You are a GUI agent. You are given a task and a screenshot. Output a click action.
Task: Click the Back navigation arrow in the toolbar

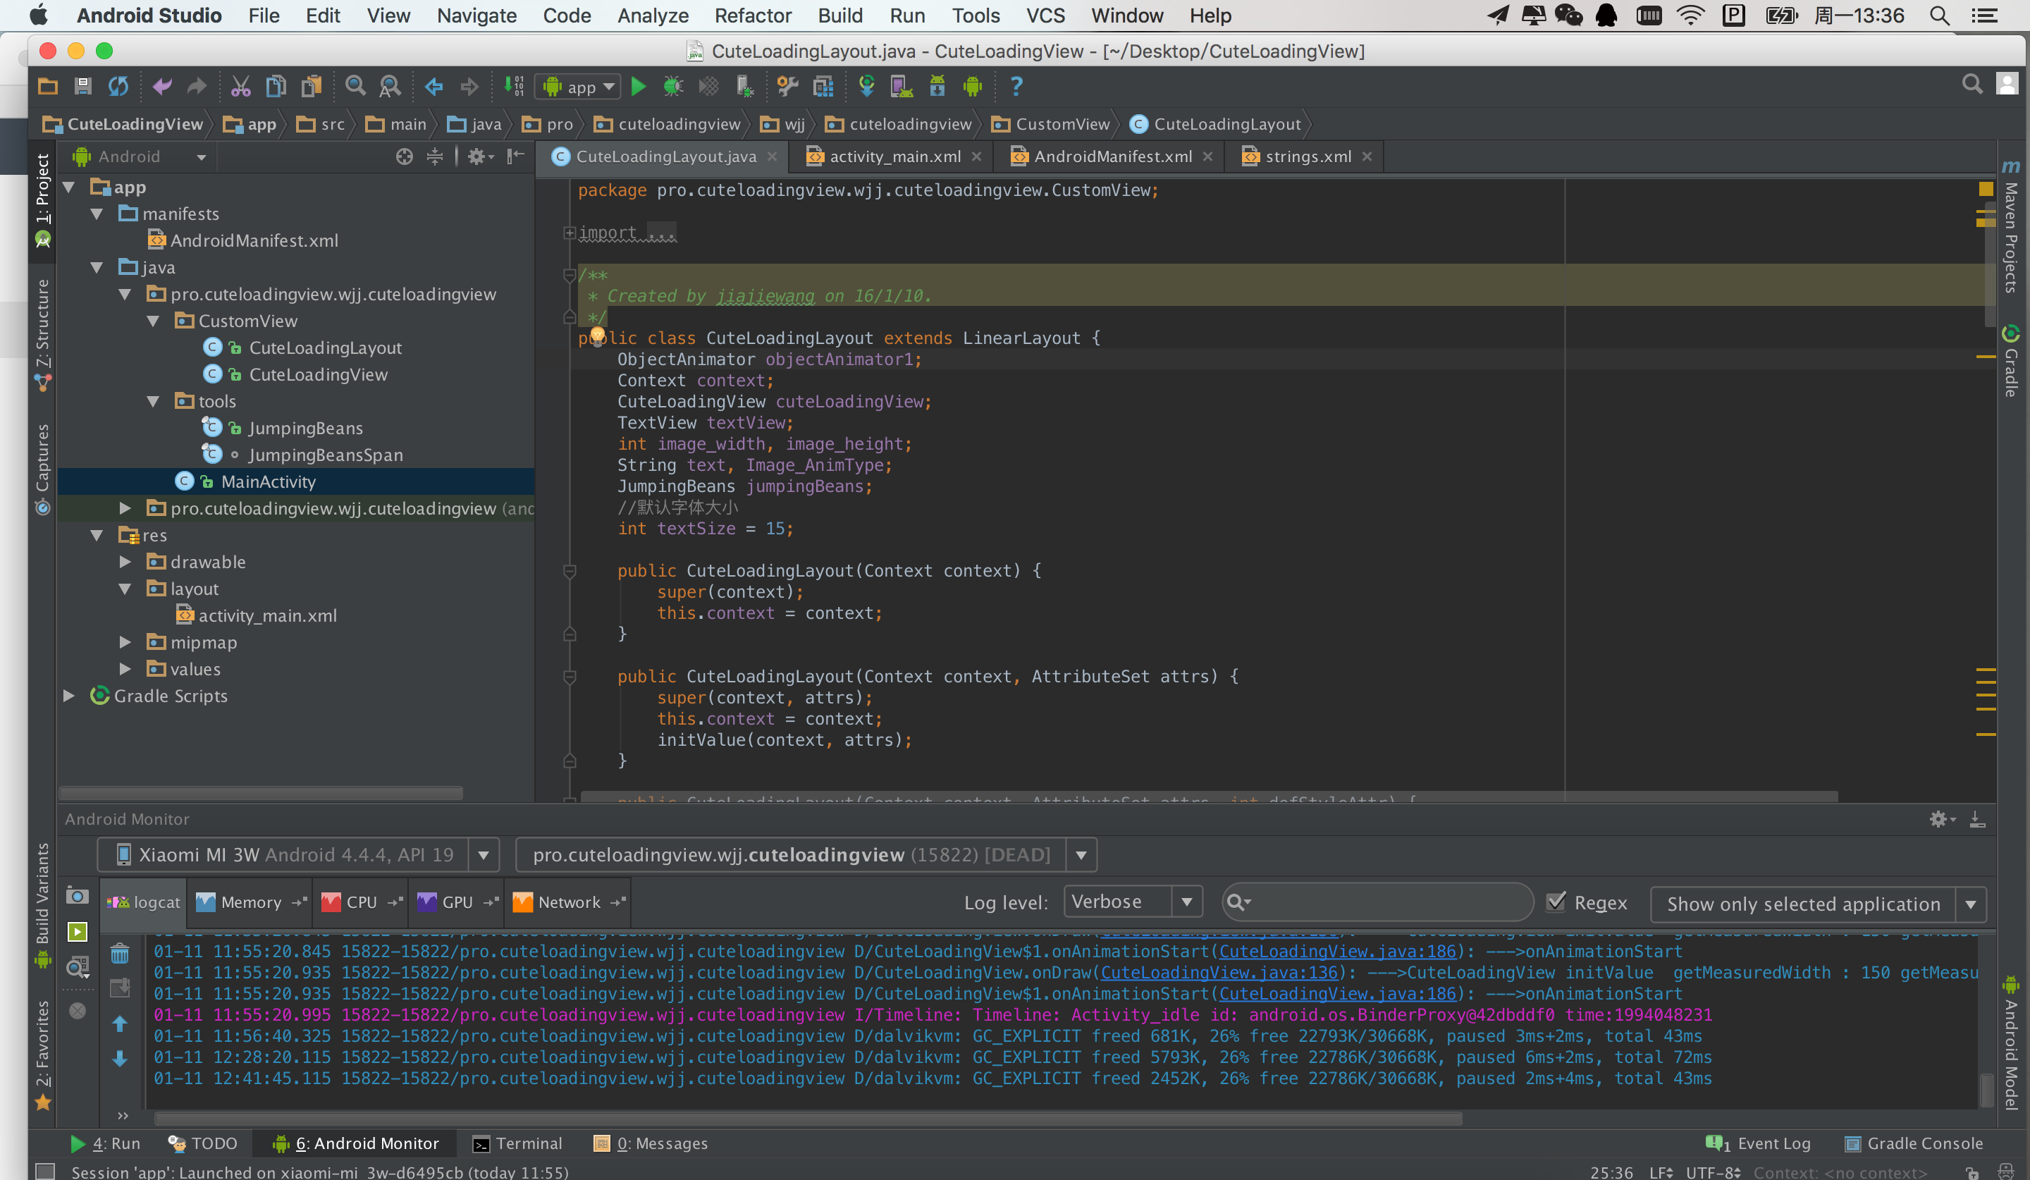433,86
